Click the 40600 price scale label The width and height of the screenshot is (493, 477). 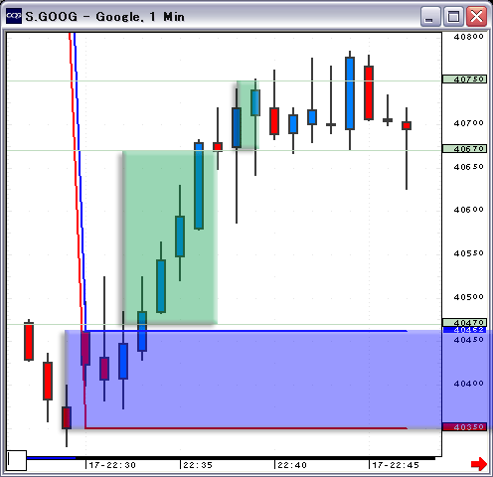[x=468, y=210]
